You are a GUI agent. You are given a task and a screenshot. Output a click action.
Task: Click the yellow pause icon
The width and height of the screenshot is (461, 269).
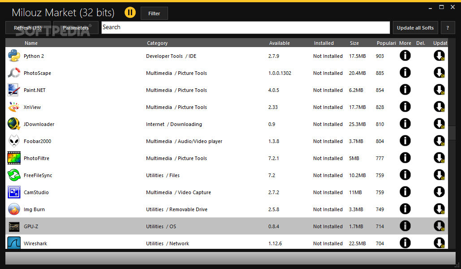click(x=130, y=13)
